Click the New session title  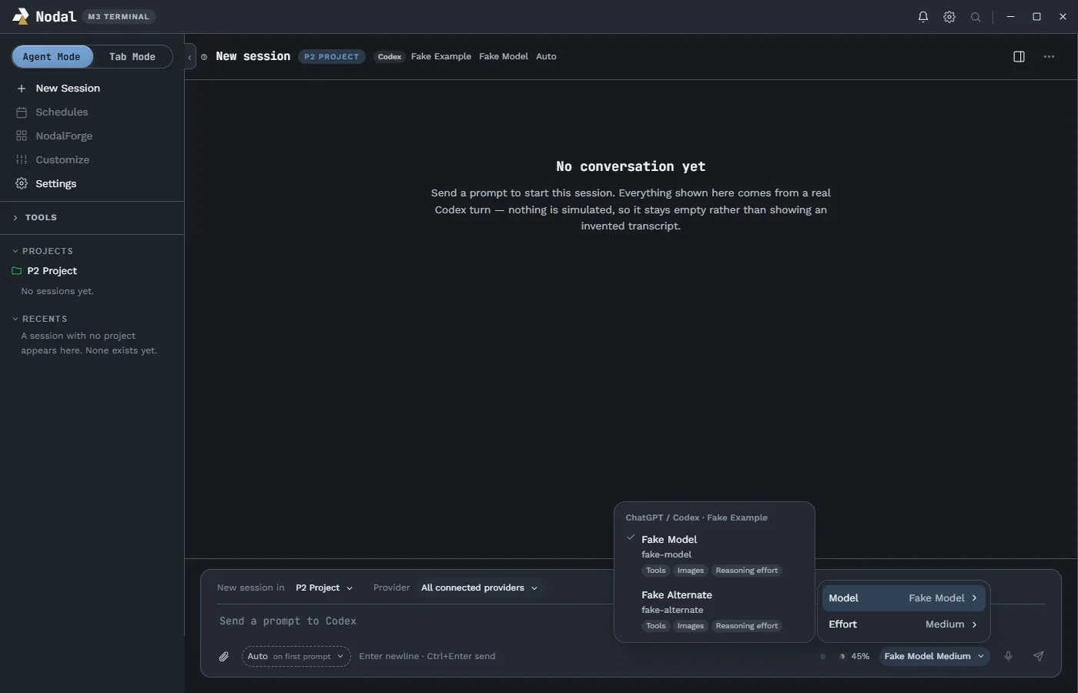253,56
